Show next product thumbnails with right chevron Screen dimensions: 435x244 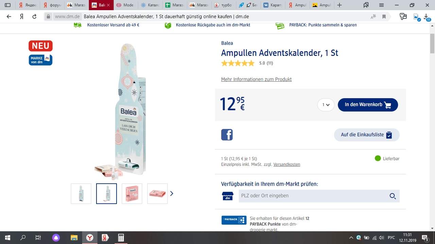172,194
